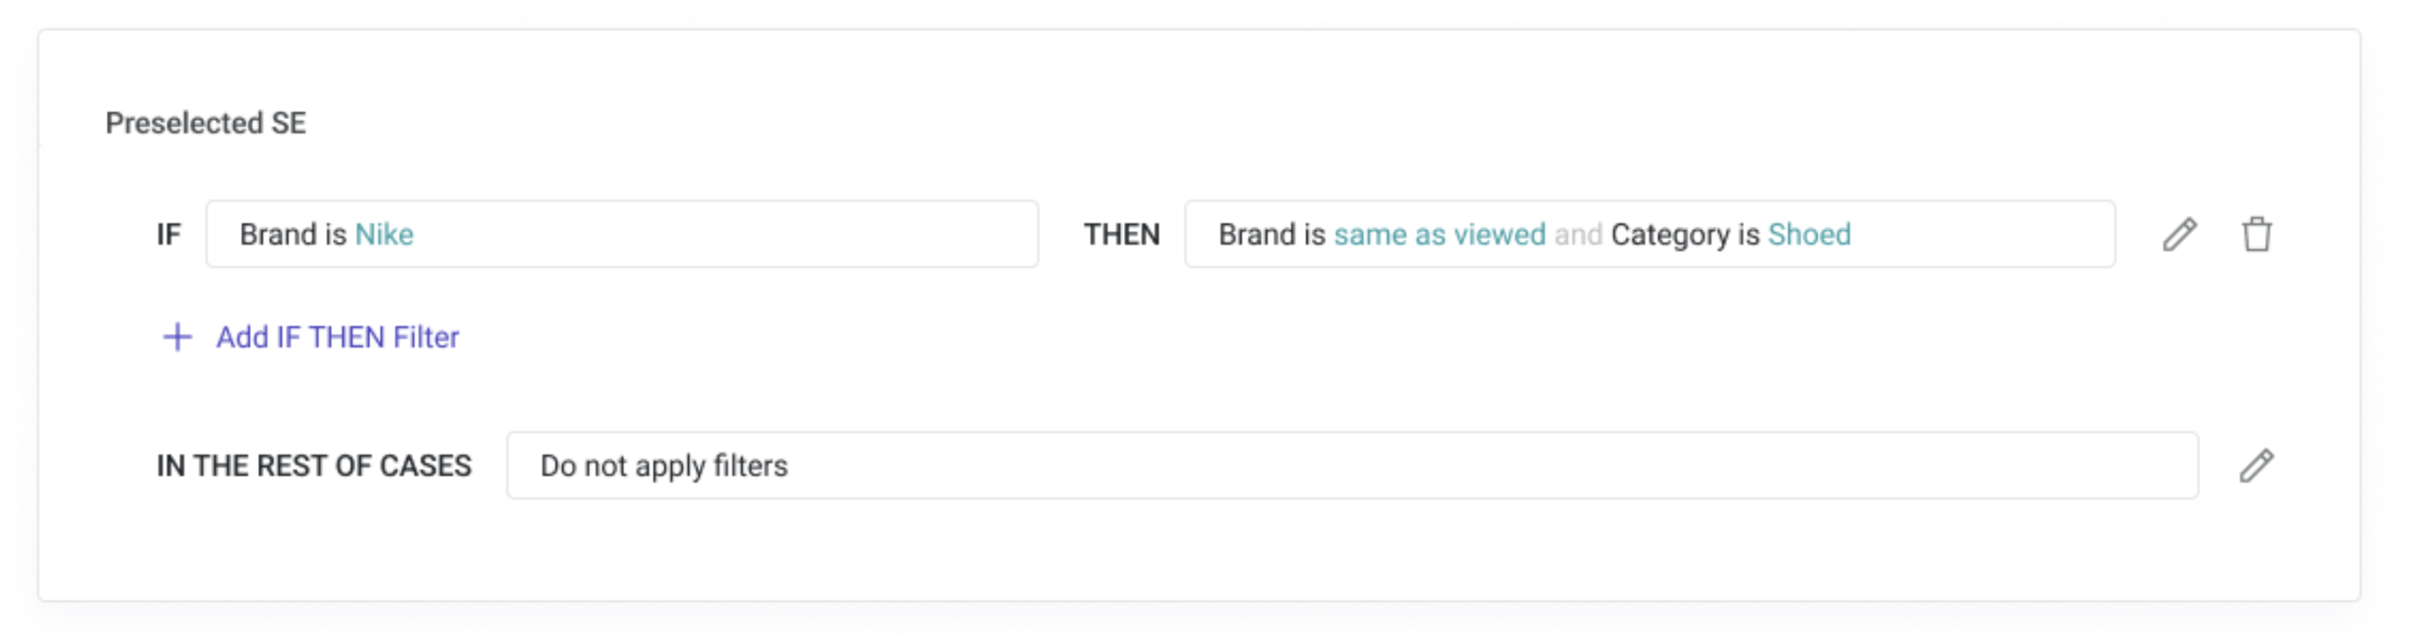Open the THEN condition field
This screenshot has width=2410, height=636.
[x=1650, y=234]
